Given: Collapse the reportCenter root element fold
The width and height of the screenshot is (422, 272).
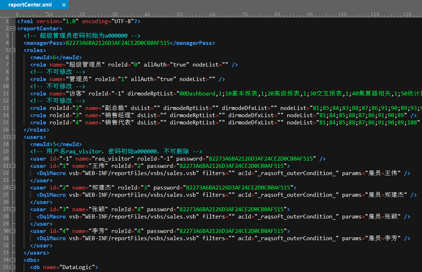Looking at the screenshot, I should [x=12, y=29].
